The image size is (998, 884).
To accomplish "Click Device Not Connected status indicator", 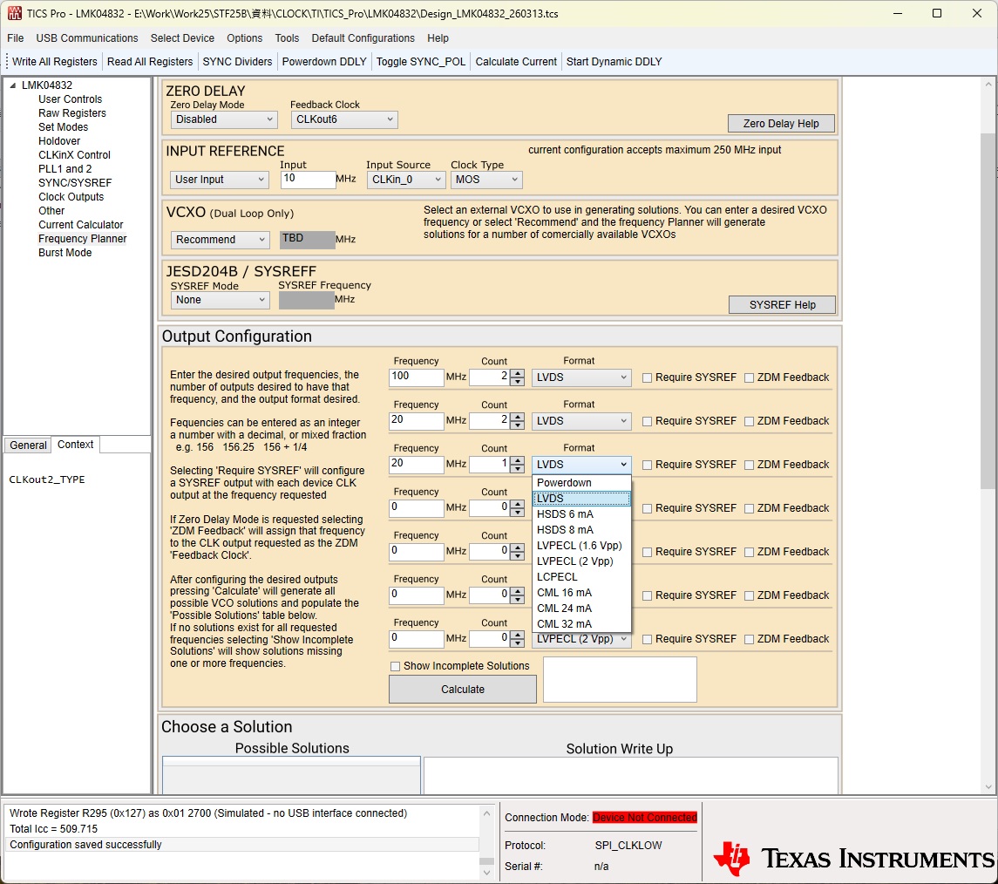I will tap(645, 817).
